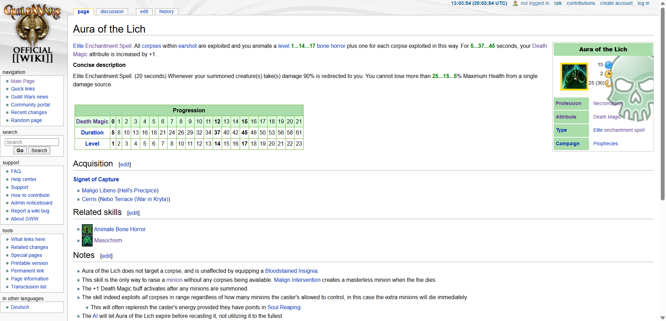Click the Go button
The image size is (666, 321).
point(20,150)
